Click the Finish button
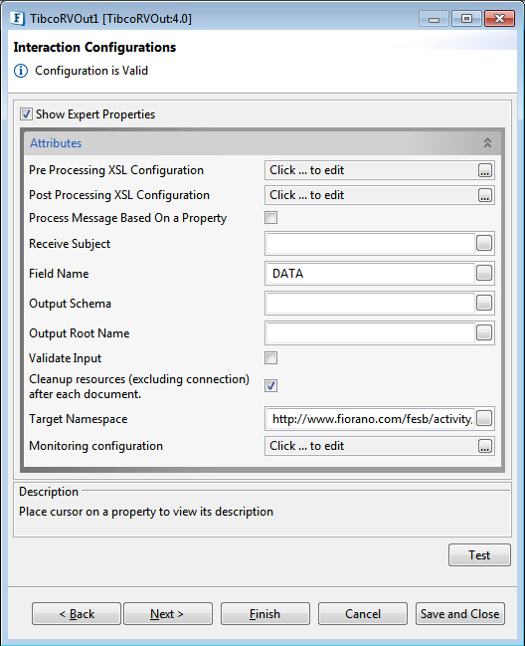Viewport: 525px width, 646px height. 264,614
